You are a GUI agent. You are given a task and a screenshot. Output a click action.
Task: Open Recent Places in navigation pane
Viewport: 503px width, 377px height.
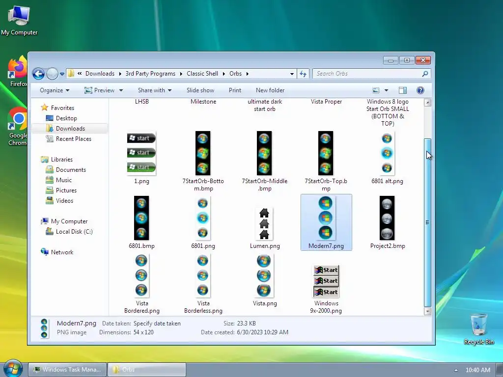[x=74, y=139]
